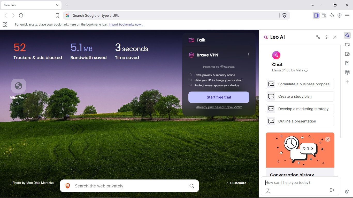The height and width of the screenshot is (198, 353).
Task: Add item to sidebar with plus icon
Action: tap(347, 82)
